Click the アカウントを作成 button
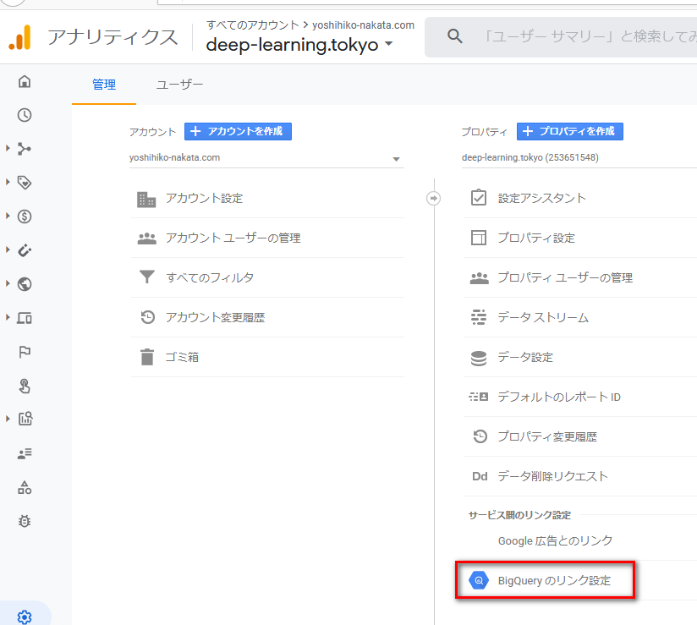 pyautogui.click(x=238, y=132)
